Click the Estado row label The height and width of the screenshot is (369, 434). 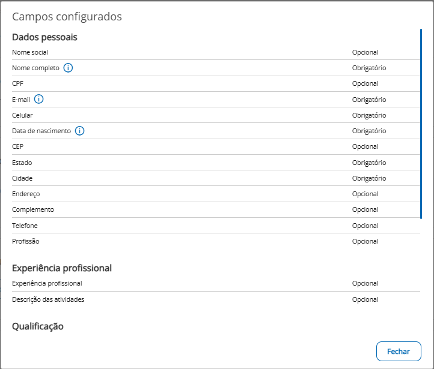click(22, 163)
